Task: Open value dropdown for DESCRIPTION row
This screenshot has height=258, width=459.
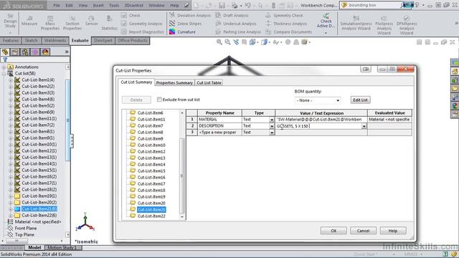Action: 364,126
